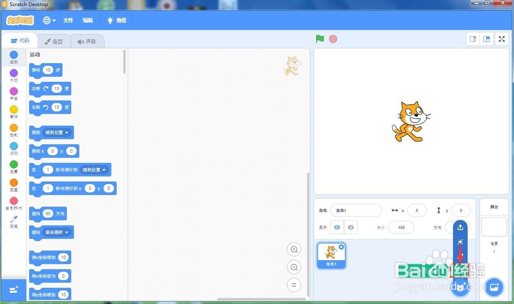
Task: Switch to the 声音 sounds tab
Action: pyautogui.click(x=87, y=41)
